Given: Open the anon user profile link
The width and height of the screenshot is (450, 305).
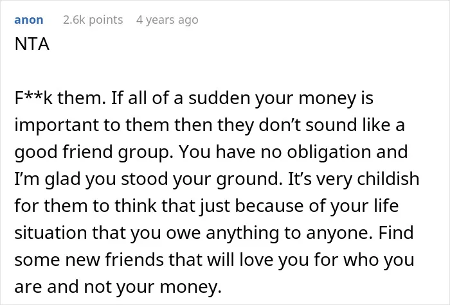Looking at the screenshot, I should 29,20.
